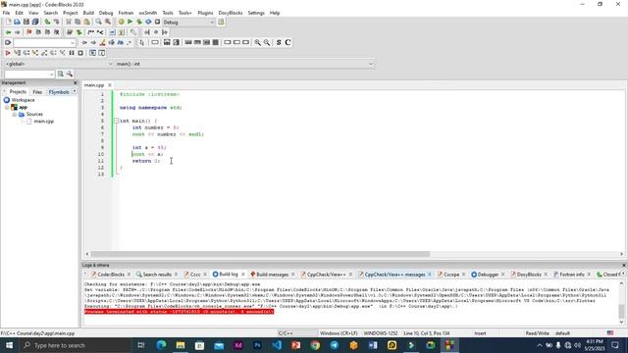Start debugging with the red arrow
This screenshot has height=353, width=628.
click(x=8, y=53)
